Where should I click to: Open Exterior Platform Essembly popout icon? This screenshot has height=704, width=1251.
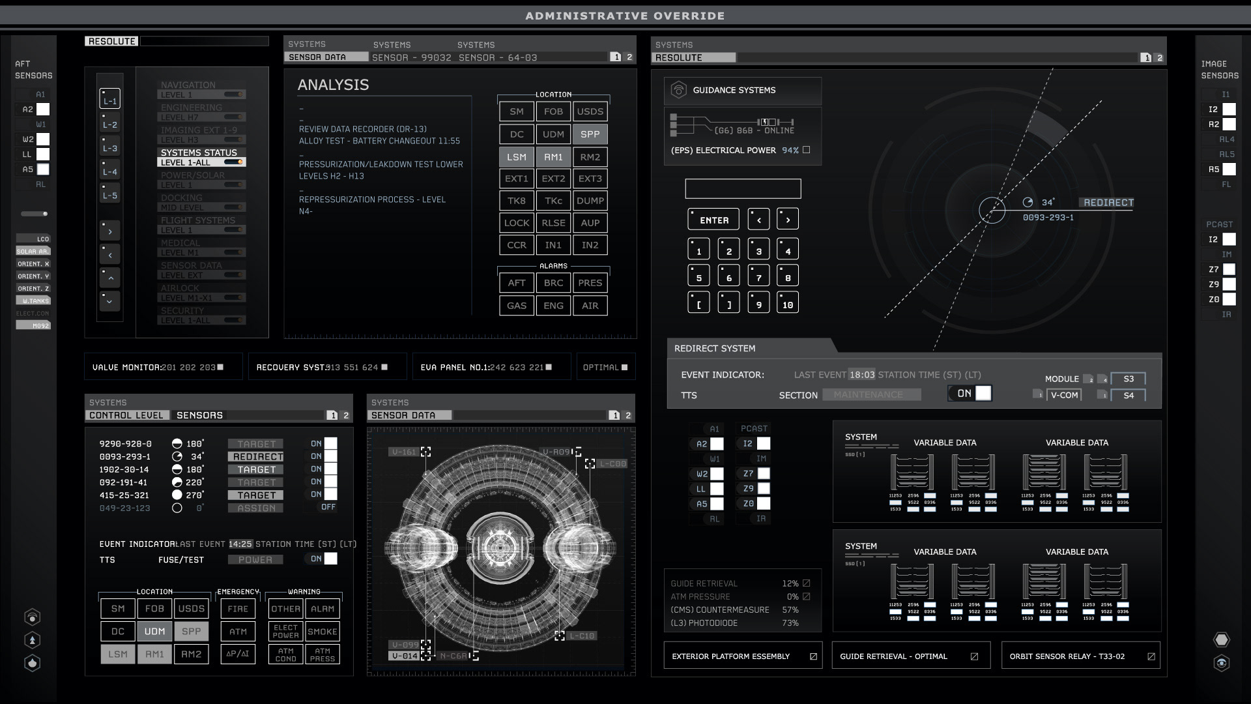(813, 656)
